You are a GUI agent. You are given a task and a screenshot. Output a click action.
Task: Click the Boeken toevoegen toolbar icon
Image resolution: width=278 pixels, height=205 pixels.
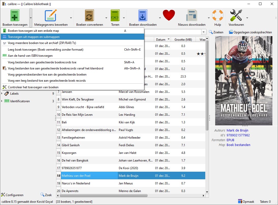15,16
